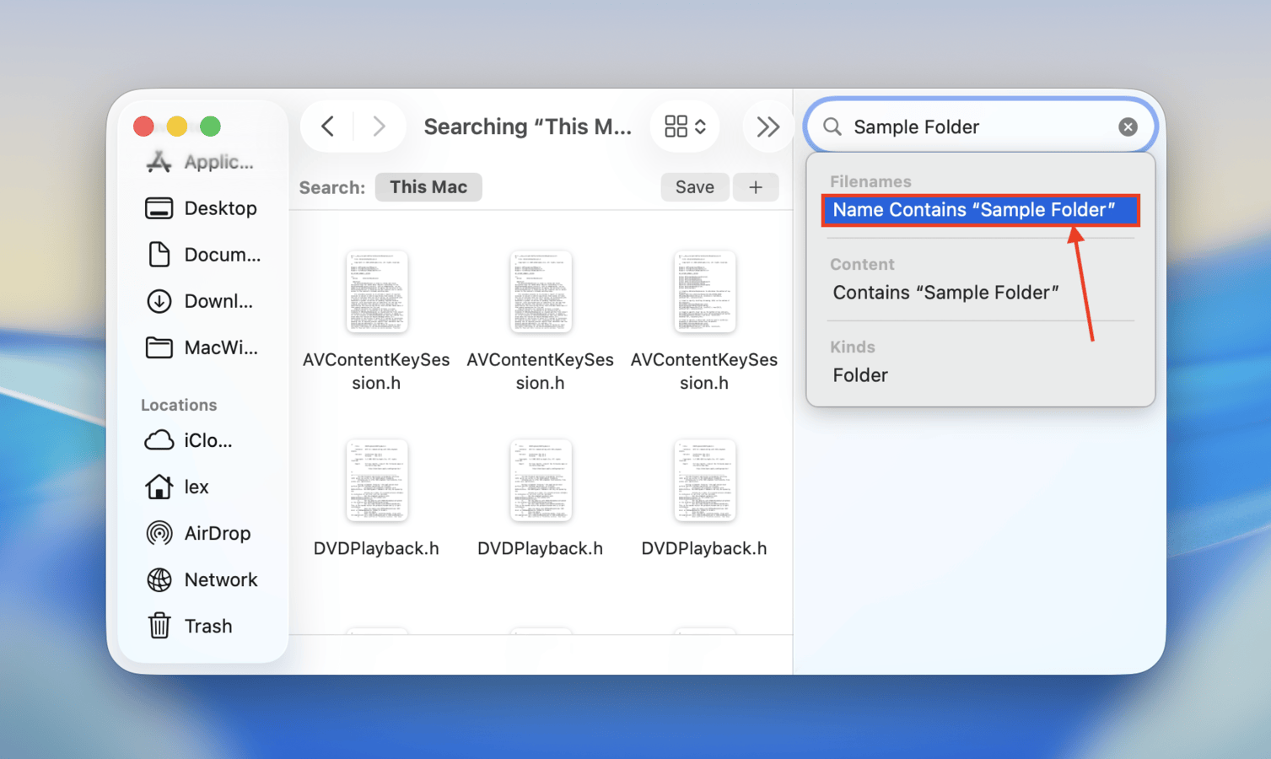This screenshot has width=1271, height=759.
Task: Clear the search field with the x icon
Action: click(1128, 126)
